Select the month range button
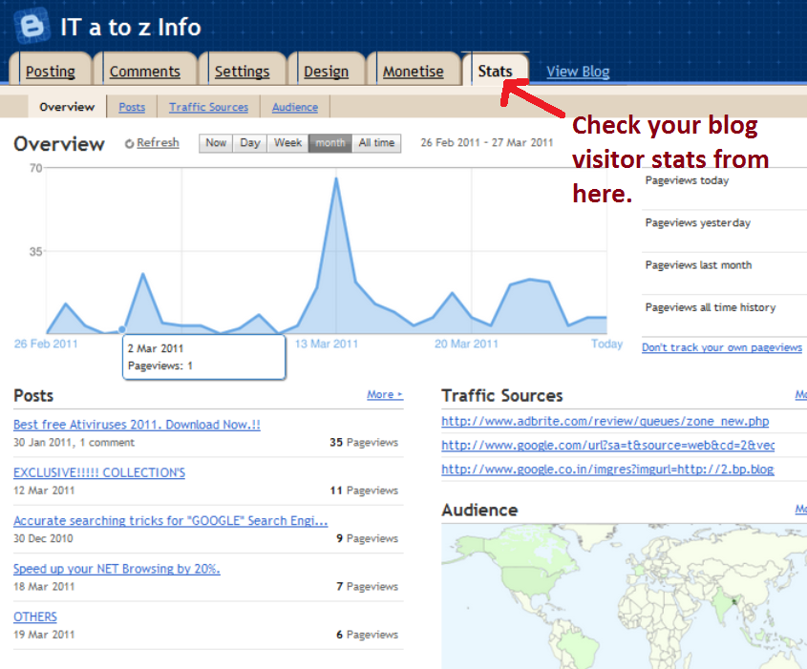Viewport: 807px width, 669px height. click(330, 143)
